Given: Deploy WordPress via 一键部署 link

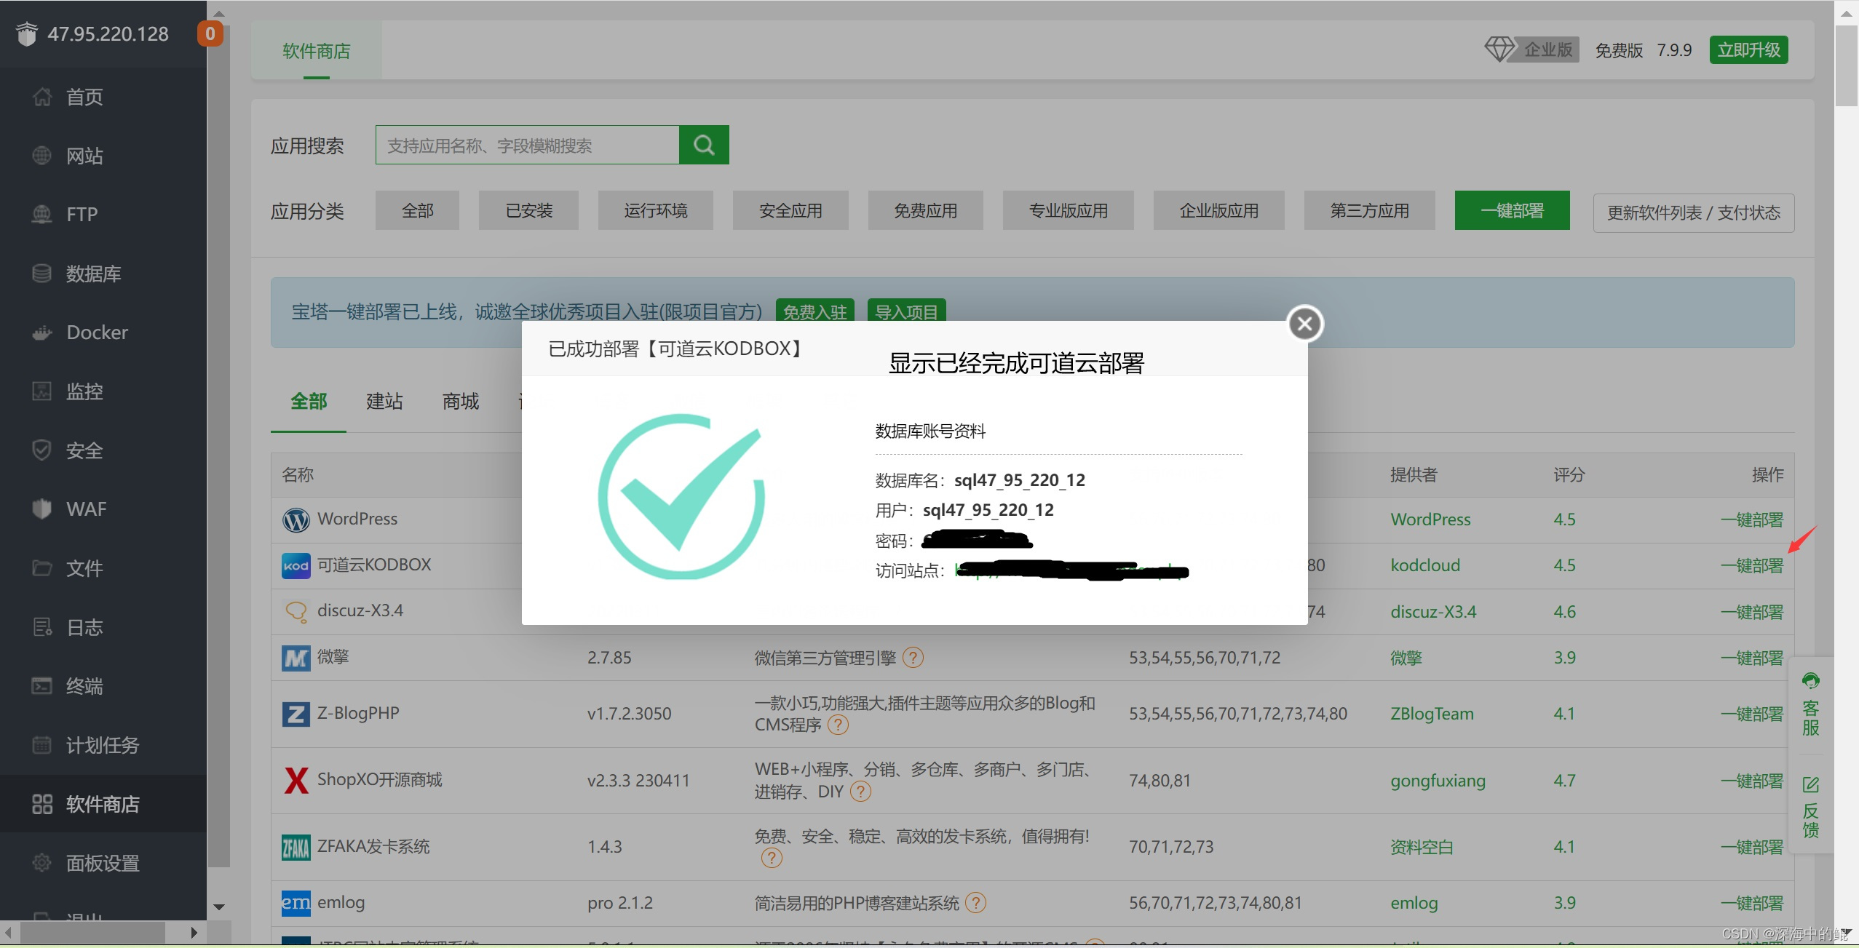Looking at the screenshot, I should pyautogui.click(x=1751, y=519).
